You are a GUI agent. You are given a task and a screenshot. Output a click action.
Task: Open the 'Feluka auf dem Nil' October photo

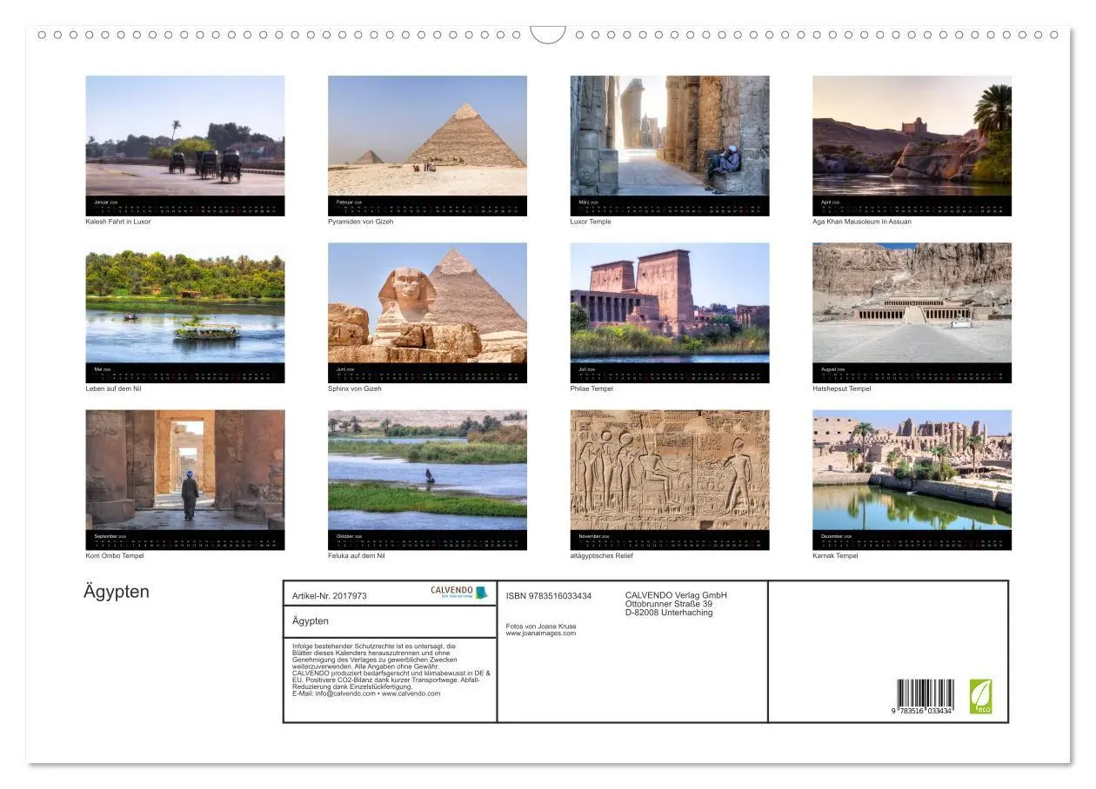tap(428, 476)
